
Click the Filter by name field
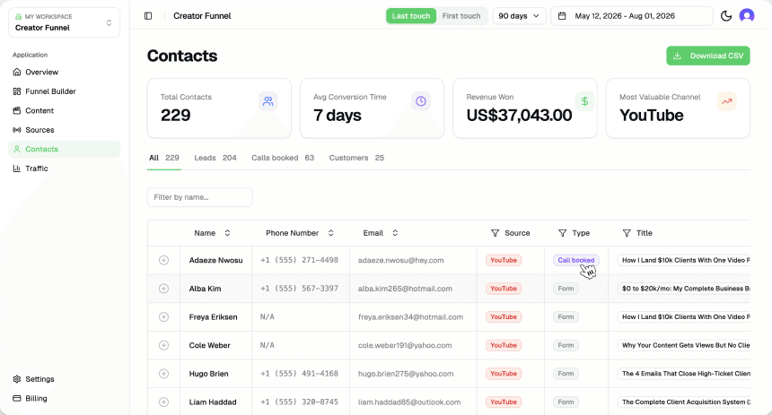(x=200, y=197)
